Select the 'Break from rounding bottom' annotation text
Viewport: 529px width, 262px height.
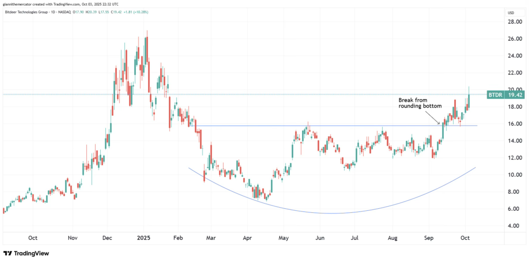click(x=420, y=103)
